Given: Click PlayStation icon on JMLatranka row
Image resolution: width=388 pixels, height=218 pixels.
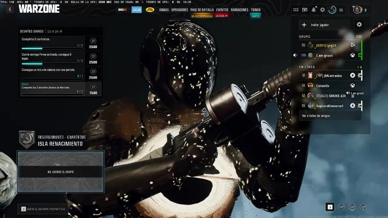Looking at the screenshot, I should 353,75.
